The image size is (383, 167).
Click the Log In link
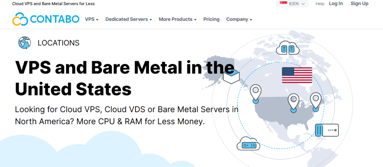click(335, 3)
